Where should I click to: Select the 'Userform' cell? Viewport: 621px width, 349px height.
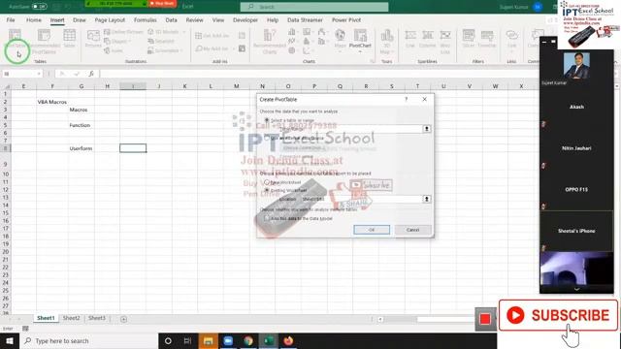[81, 148]
